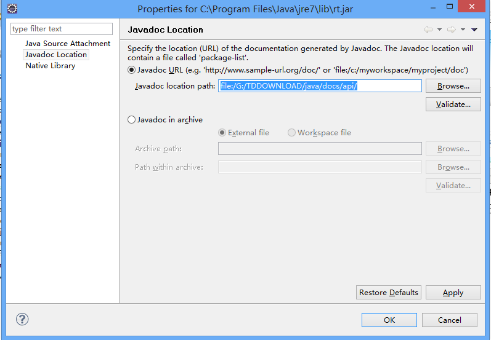
Task: Click the Path within archive field
Action: (x=320, y=167)
